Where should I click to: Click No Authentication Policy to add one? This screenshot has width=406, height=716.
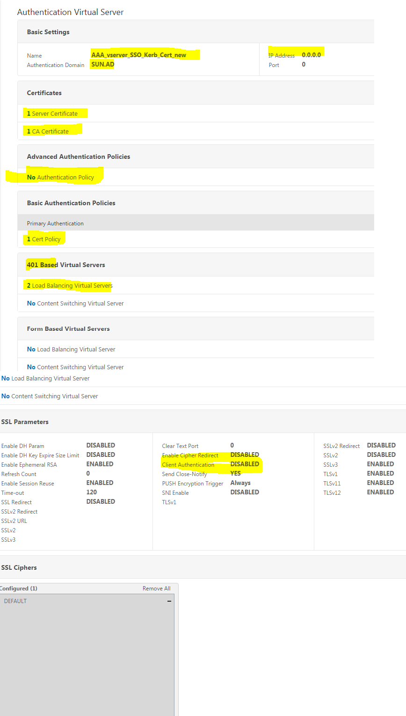click(x=61, y=177)
